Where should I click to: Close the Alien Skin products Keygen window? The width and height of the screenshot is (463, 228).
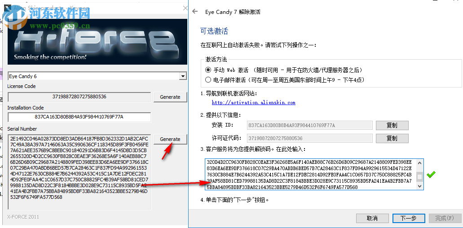point(185,8)
